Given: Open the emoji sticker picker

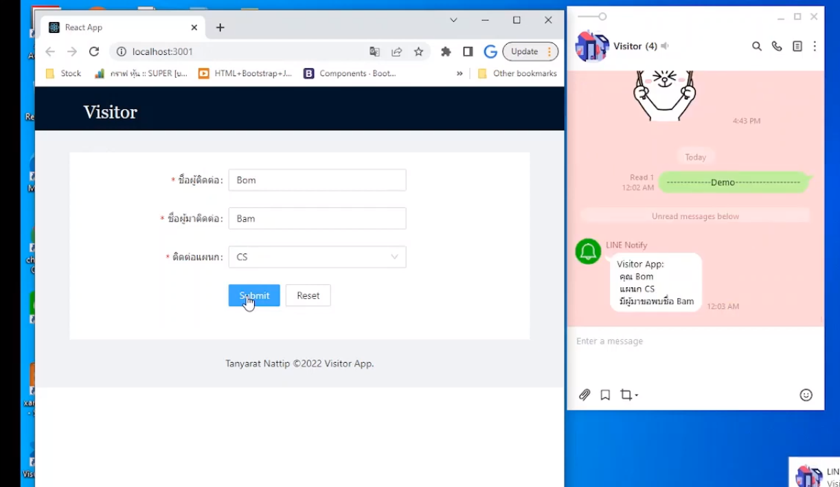Looking at the screenshot, I should 806,395.
